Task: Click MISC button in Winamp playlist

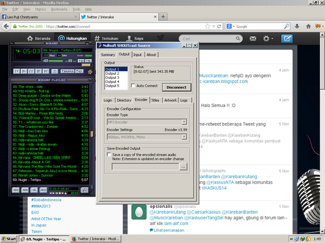Action: [x=43, y=190]
